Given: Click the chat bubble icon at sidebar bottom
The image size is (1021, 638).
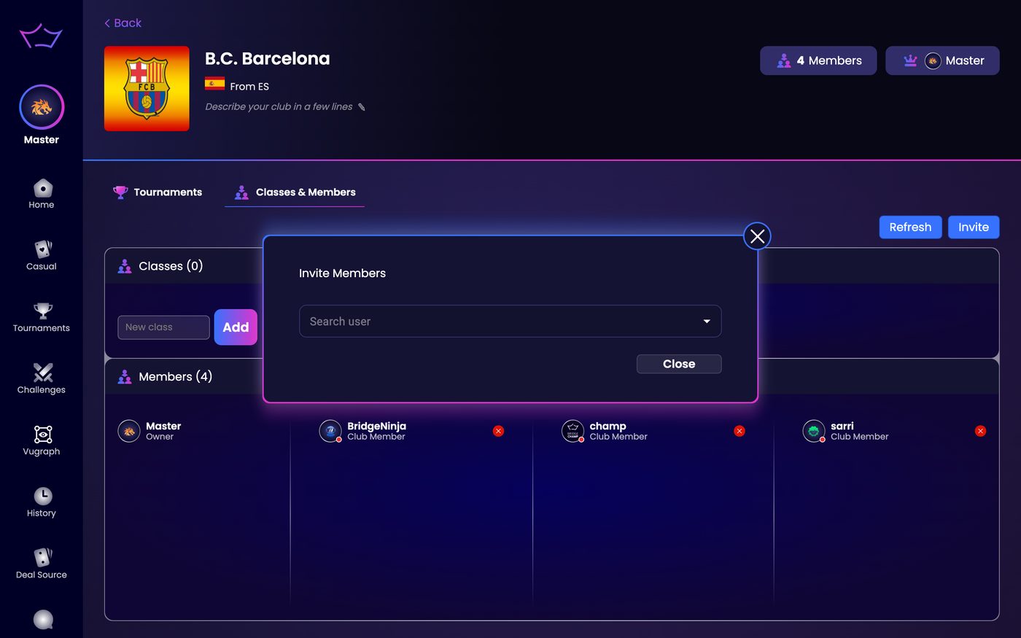Looking at the screenshot, I should [43, 620].
